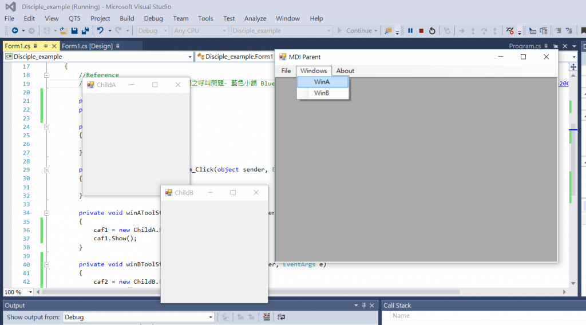
Task: Open the File menu in MDI Parent
Action: coord(286,70)
